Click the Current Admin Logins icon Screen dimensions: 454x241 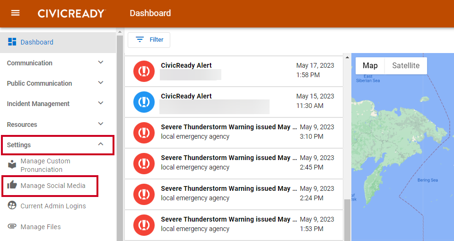coord(12,205)
